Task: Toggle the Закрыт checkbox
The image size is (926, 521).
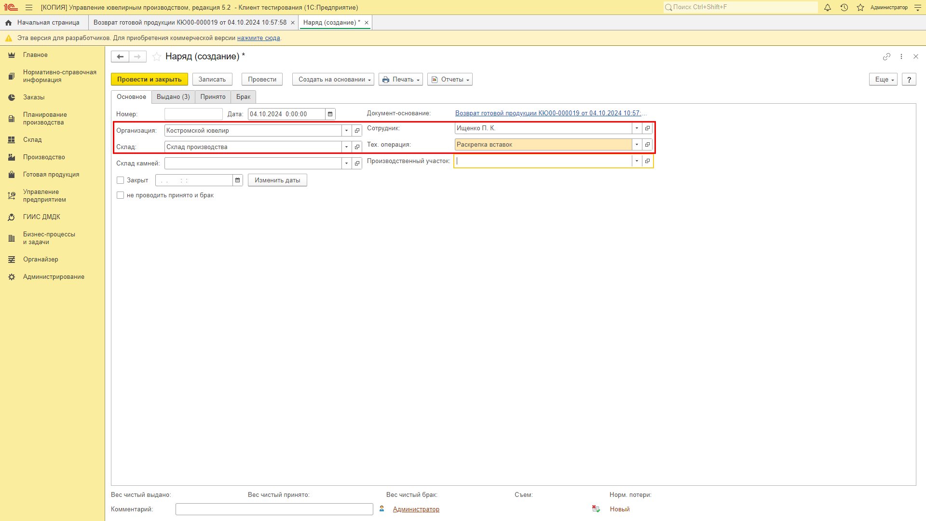Action: [121, 180]
